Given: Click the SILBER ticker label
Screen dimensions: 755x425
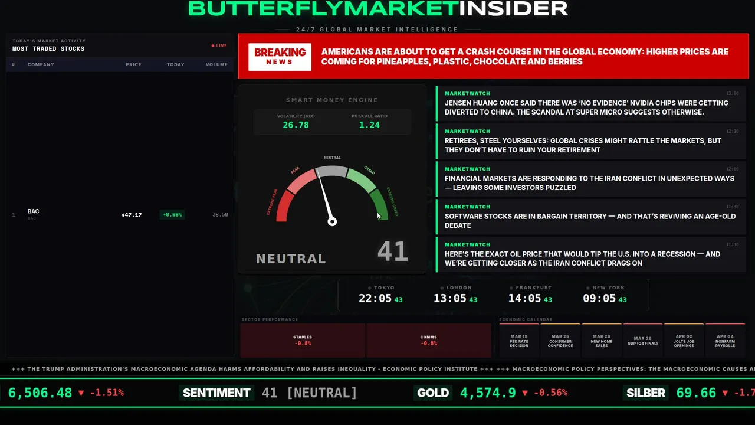Looking at the screenshot, I should (646, 393).
